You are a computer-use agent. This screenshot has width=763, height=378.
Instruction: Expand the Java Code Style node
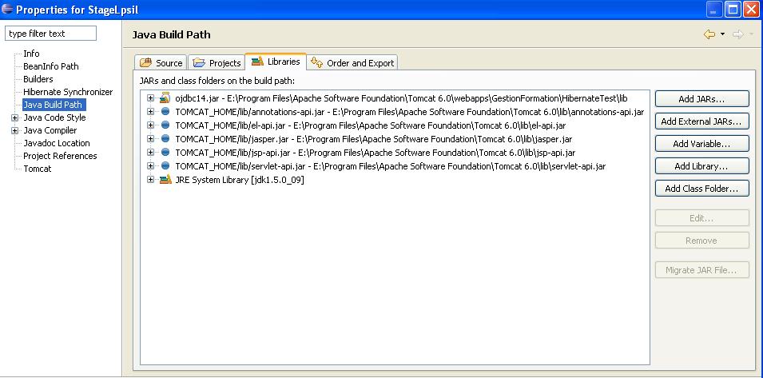14,117
